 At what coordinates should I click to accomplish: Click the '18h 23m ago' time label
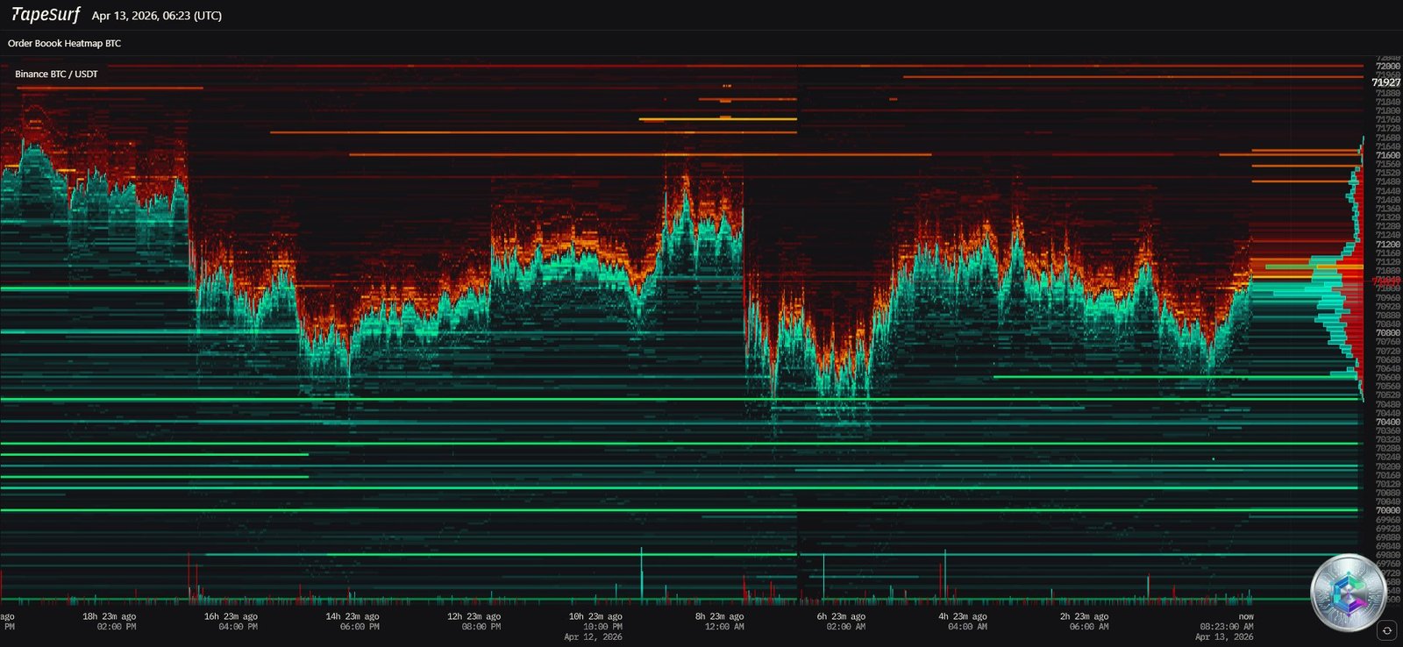(110, 616)
